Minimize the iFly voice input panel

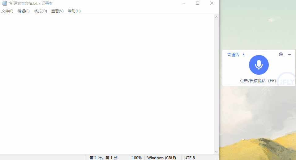(290, 54)
